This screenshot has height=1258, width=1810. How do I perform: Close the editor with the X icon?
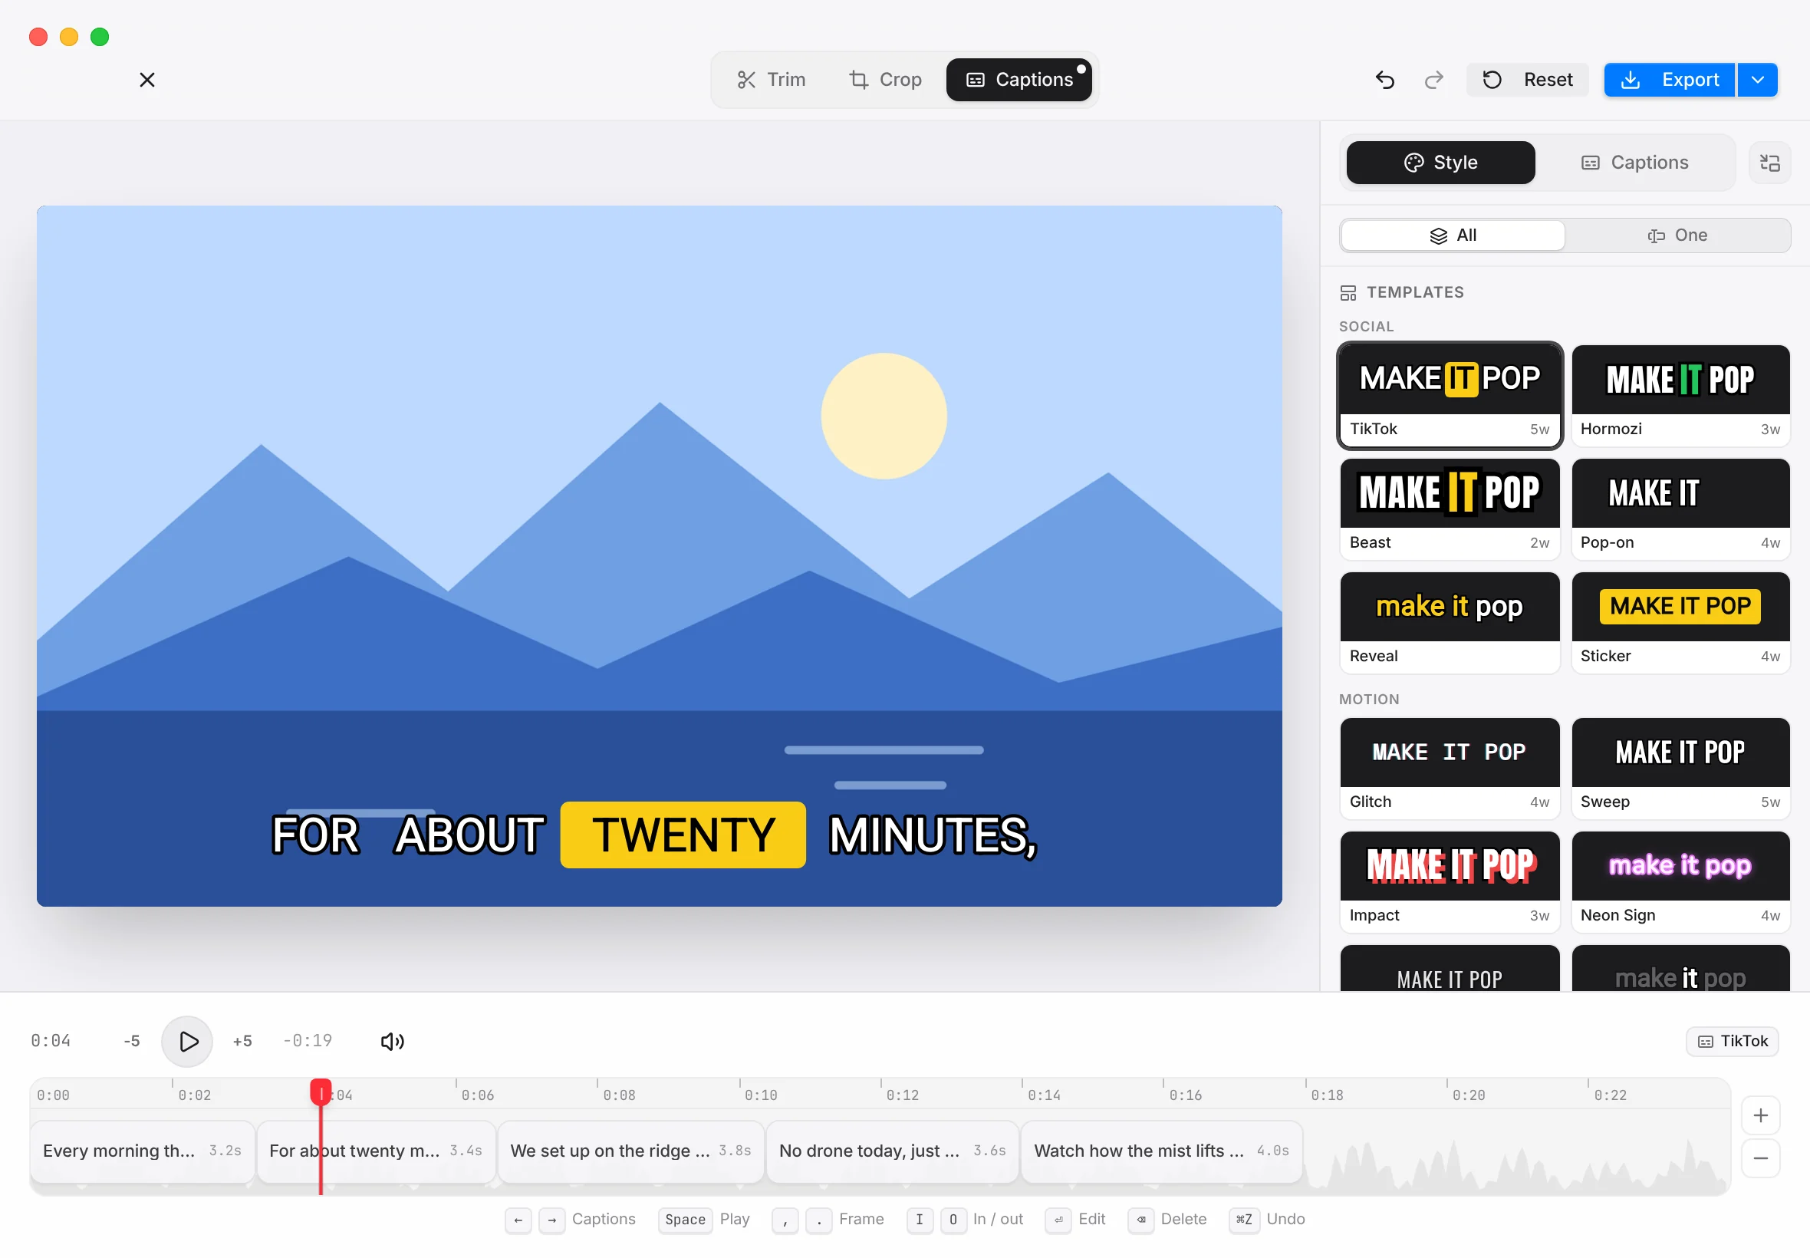pyautogui.click(x=146, y=80)
